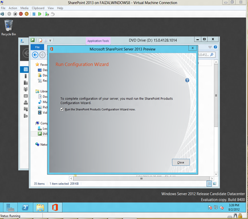Click the speaker volume tray icon
This screenshot has height=219, width=248.
coord(222,208)
